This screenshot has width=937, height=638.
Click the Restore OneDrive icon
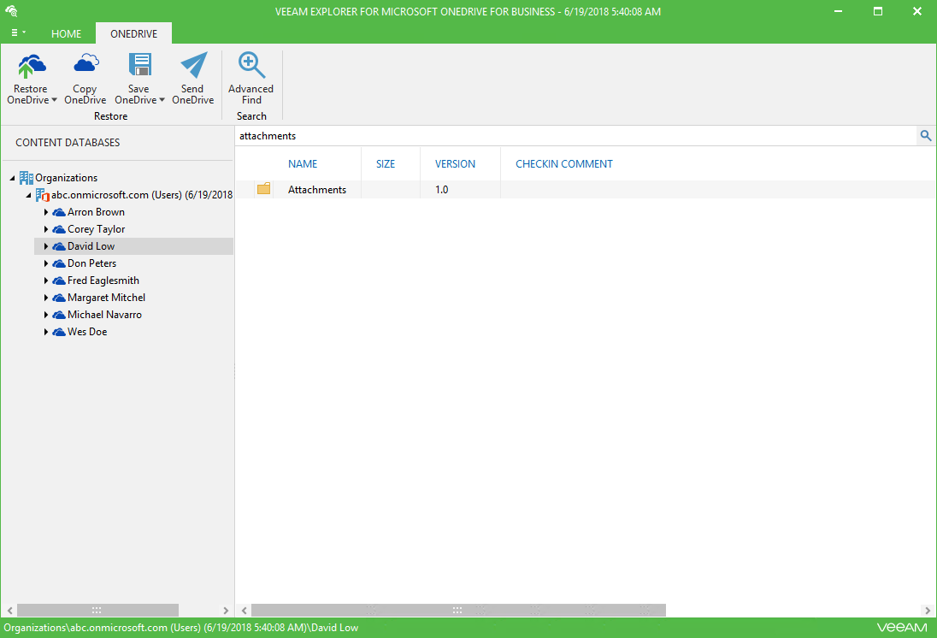click(x=31, y=66)
